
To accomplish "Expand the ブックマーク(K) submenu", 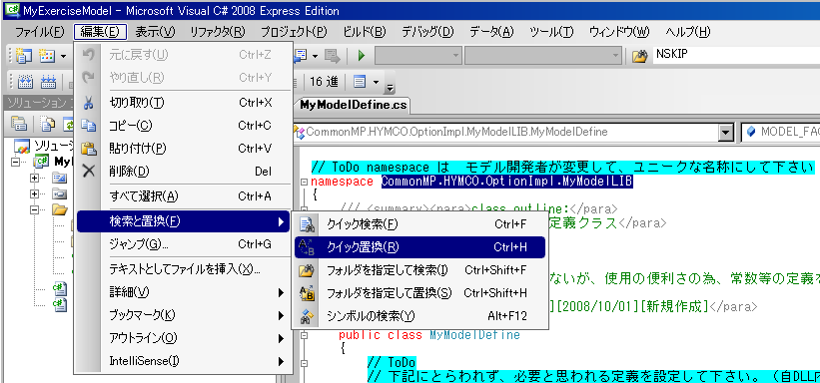I will point(183,315).
